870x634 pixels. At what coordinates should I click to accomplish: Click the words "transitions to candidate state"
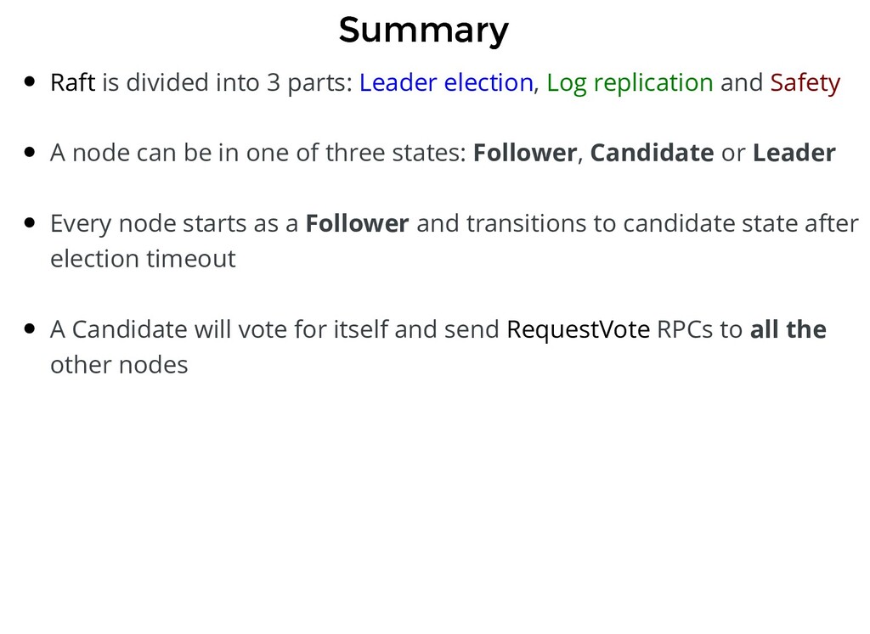pos(600,223)
